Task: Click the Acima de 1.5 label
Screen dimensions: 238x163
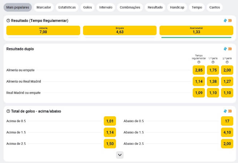Action: (x=16, y=132)
